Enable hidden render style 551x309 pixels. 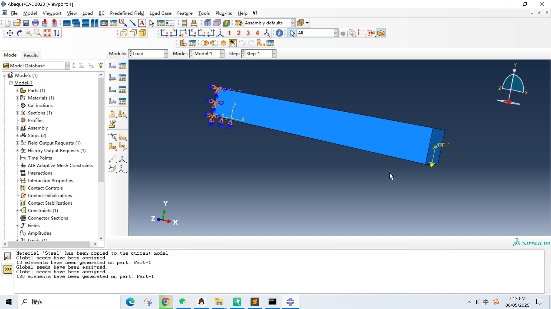coord(133,33)
